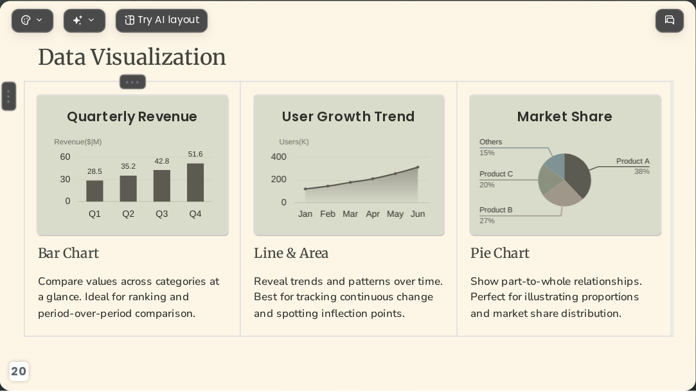Click the Line & Area heading

point(291,253)
